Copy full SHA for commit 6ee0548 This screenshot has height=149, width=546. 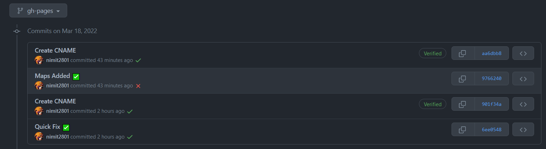coord(463,130)
